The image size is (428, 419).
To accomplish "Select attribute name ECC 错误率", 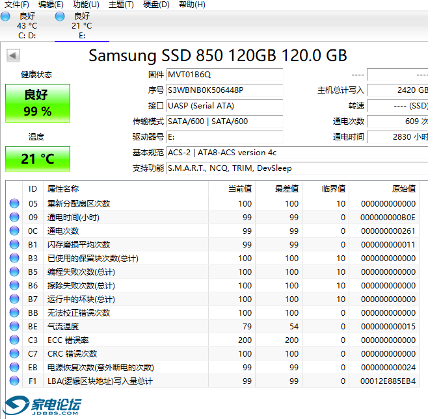I will 68,340.
